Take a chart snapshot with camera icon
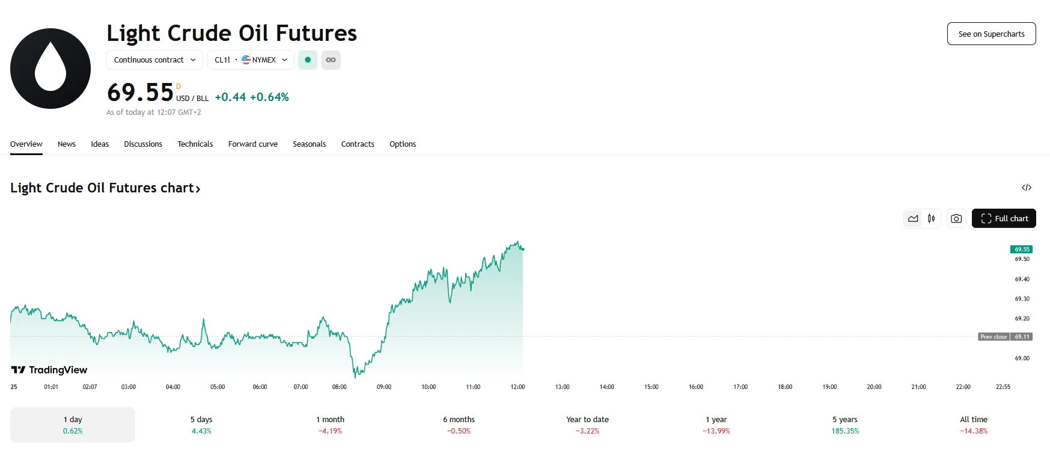 point(956,218)
